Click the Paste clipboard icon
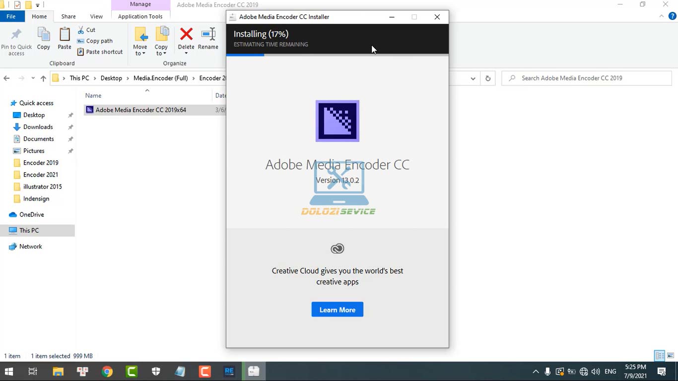Viewport: 678px width, 381px height. pos(65,35)
